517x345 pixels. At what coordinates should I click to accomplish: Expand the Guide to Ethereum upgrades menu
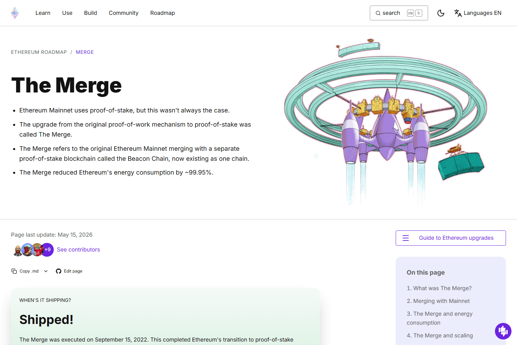click(x=450, y=238)
